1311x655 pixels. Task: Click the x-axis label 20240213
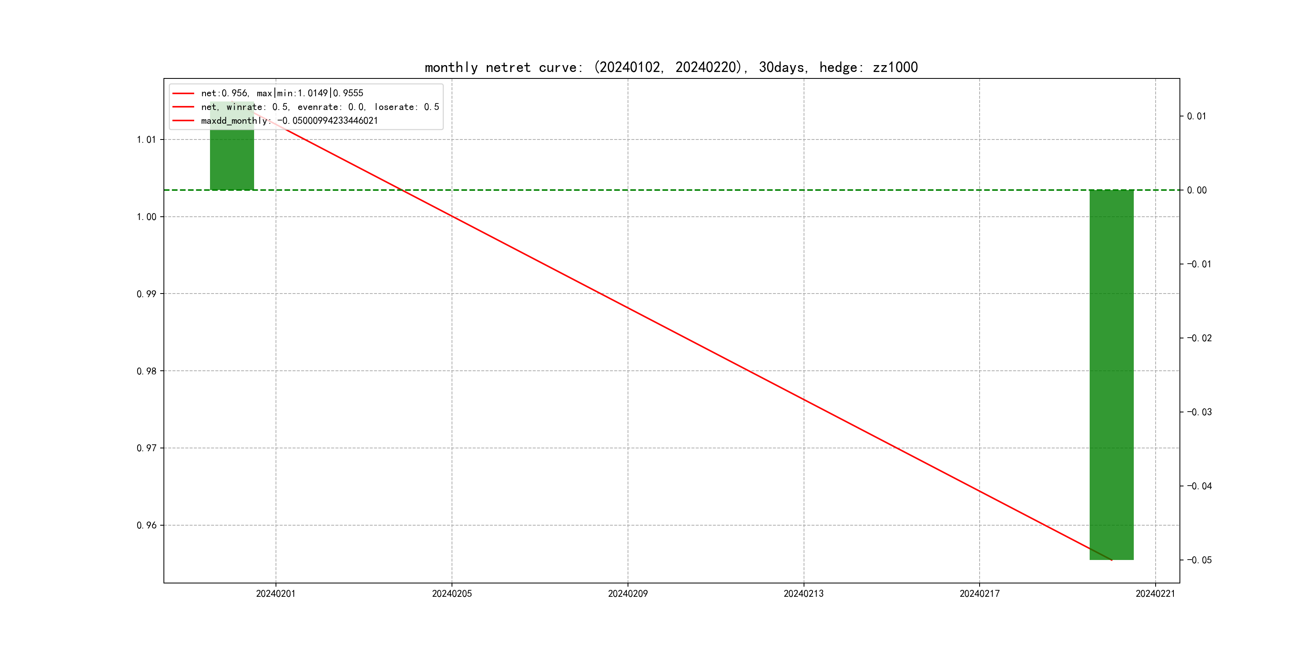pos(803,594)
